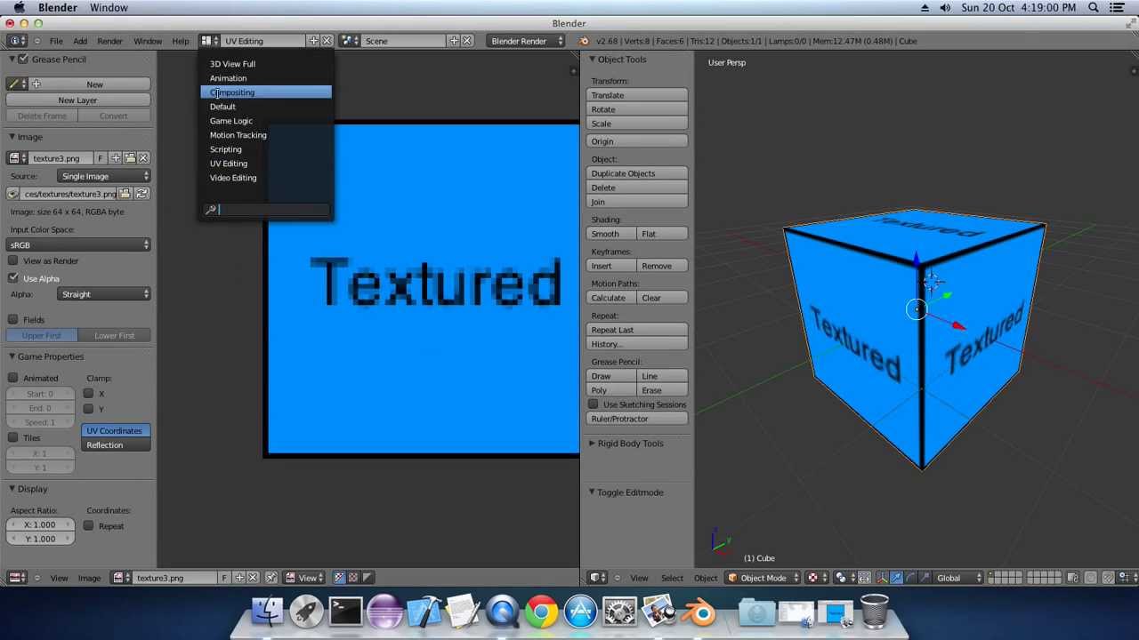Enable Animated in Game Properties
This screenshot has height=640, width=1139.
13,379
